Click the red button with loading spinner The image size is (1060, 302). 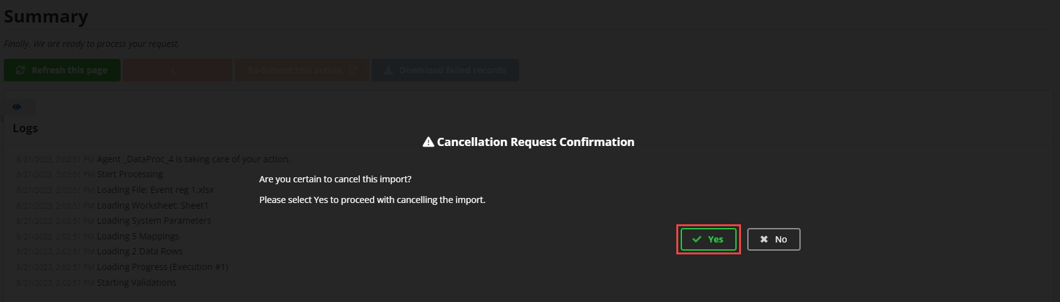pos(177,70)
